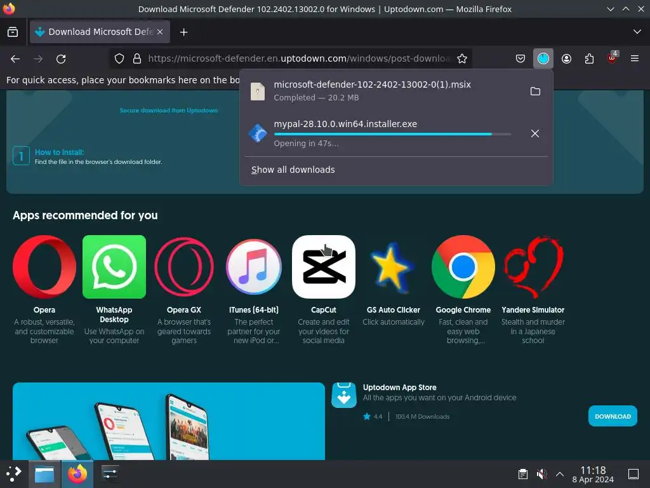Click the CapCut title link
Screen dimensions: 650x488
324,310
